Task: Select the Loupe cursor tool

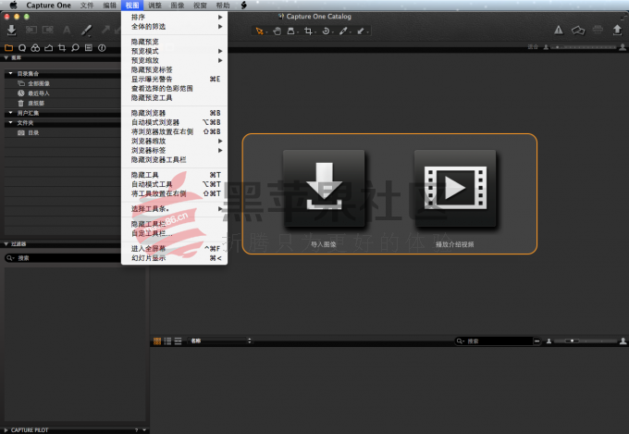Action: tap(291, 31)
